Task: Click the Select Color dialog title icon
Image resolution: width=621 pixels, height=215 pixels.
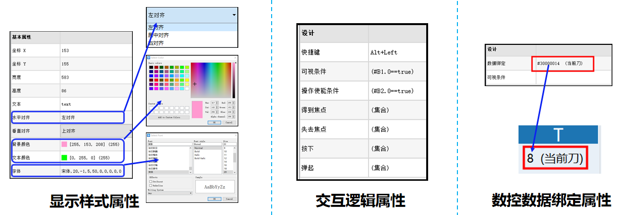Action: point(149,58)
